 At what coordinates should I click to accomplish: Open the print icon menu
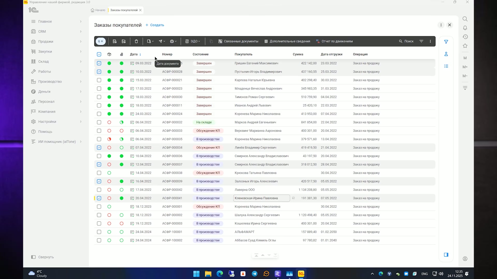173,41
